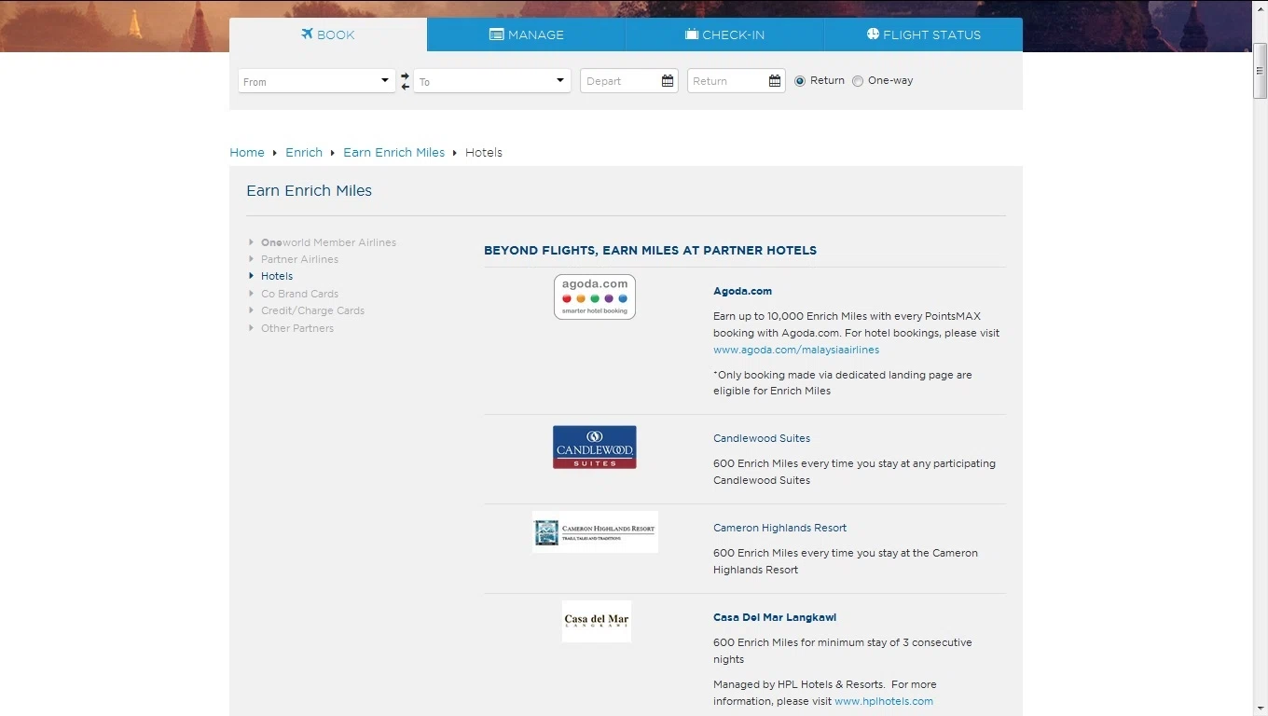Click arrow beside Other Partners

[x=252, y=328]
